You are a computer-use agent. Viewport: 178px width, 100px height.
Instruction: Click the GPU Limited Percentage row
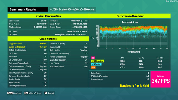[120, 76]
